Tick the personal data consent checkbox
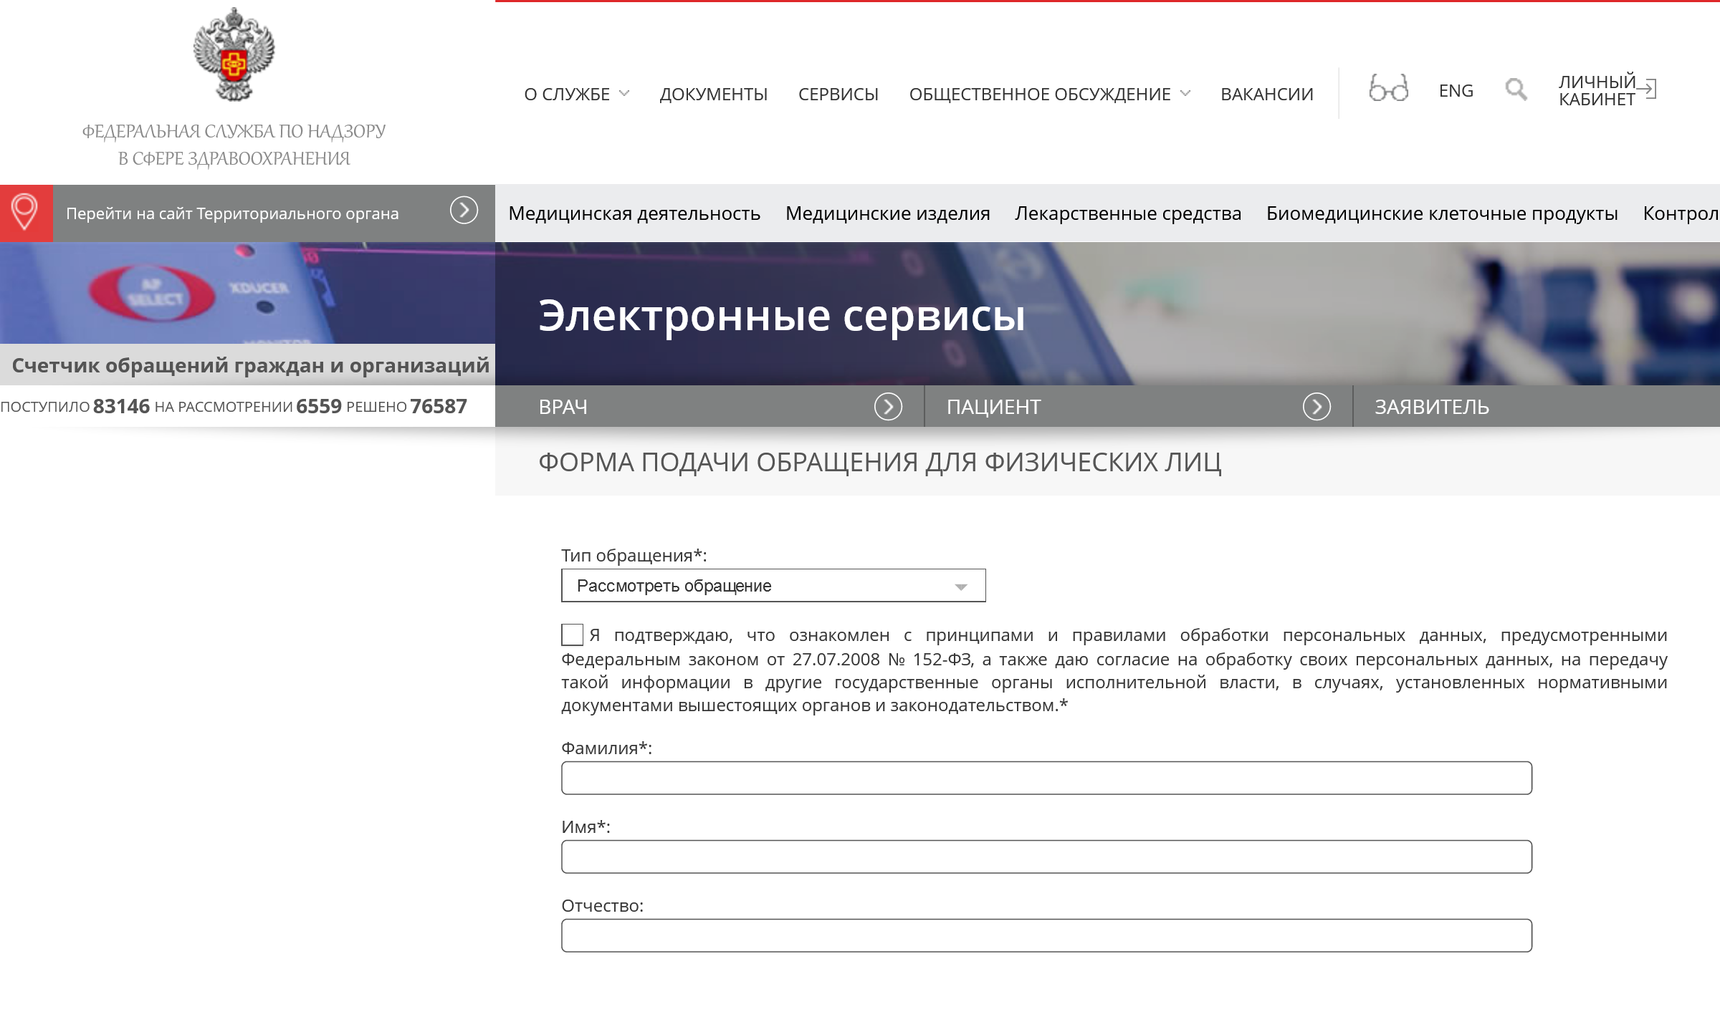Image resolution: width=1720 pixels, height=1017 pixels. click(x=572, y=635)
